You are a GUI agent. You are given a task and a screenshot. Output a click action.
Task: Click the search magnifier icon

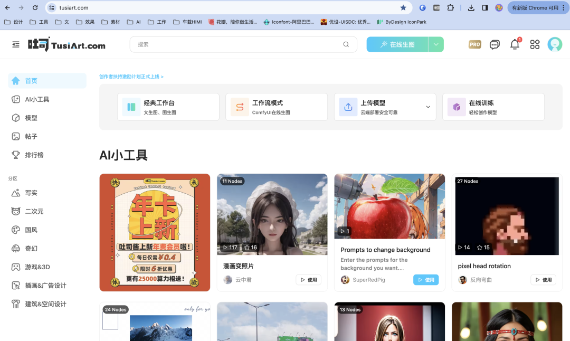tap(346, 45)
